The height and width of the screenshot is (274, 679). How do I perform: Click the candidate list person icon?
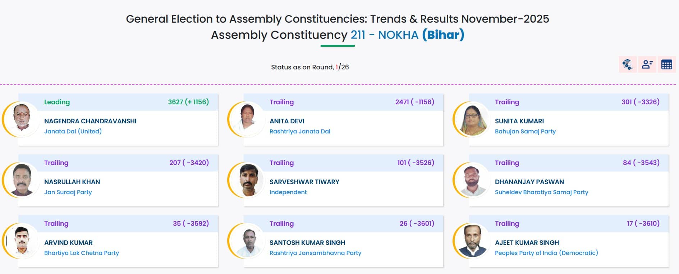coord(647,64)
